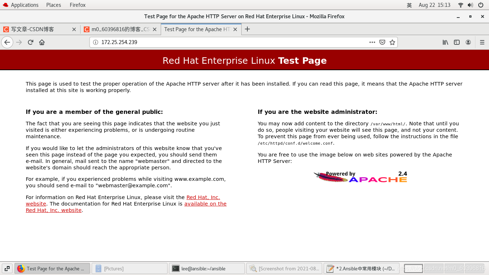Click the Firefox icon in the taskbar
The image size is (489, 275).
click(21, 269)
